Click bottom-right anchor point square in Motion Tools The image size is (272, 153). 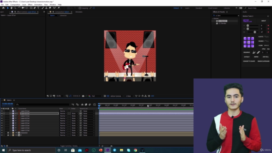(252, 46)
